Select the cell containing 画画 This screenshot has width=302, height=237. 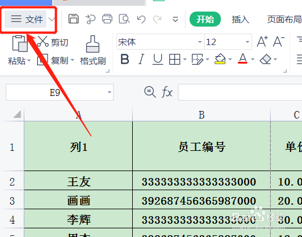[x=78, y=200]
